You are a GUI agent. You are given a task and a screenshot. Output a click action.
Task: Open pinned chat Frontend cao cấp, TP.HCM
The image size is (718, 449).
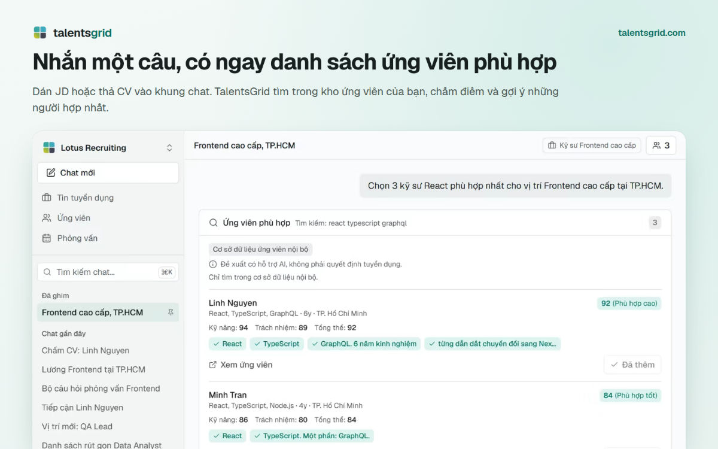pyautogui.click(x=108, y=313)
